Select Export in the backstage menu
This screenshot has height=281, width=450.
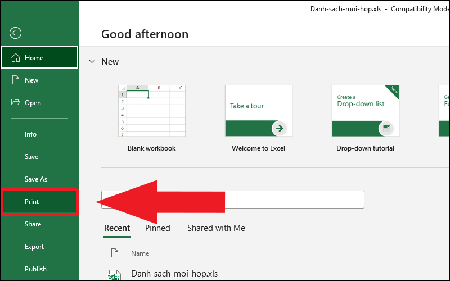point(34,247)
